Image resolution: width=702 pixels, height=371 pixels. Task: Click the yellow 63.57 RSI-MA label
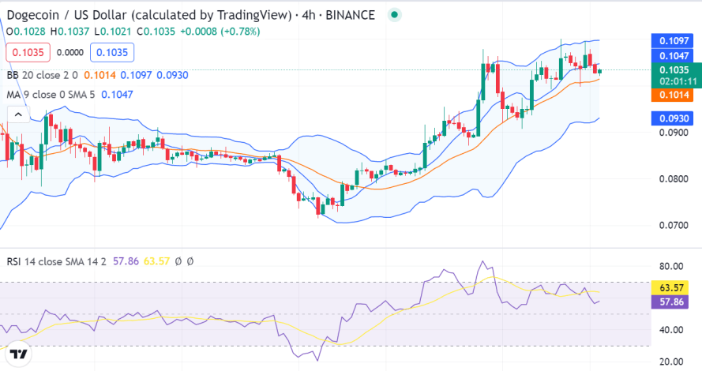(x=671, y=288)
